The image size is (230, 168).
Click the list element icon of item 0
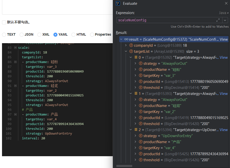136,57
